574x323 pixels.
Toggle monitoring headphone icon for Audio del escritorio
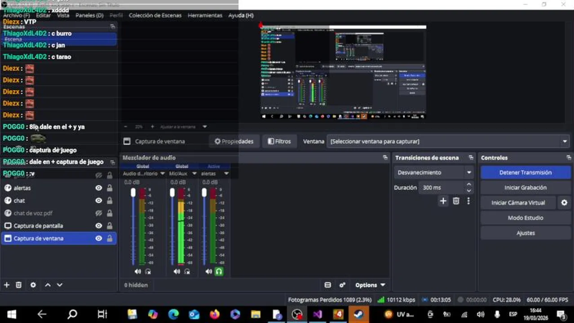(x=148, y=271)
